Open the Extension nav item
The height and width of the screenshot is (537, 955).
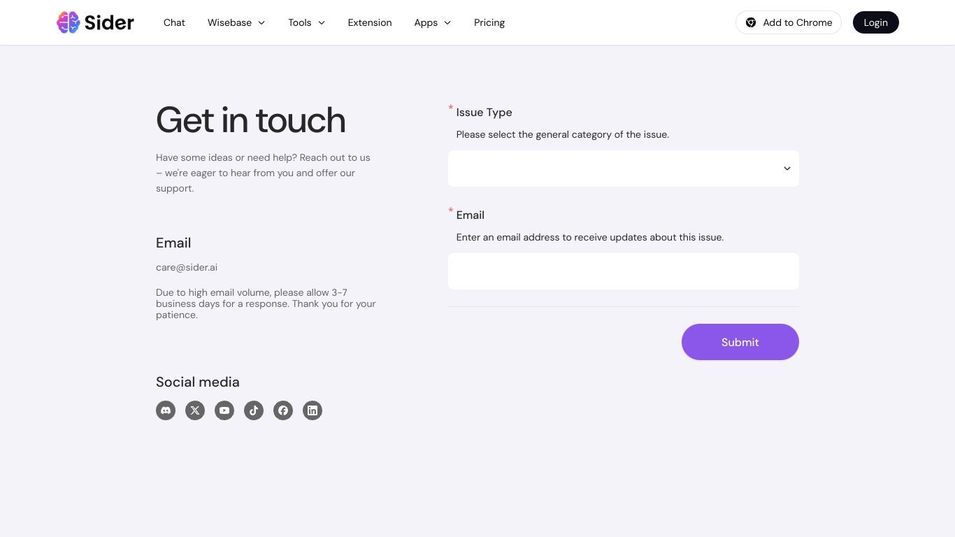(370, 22)
